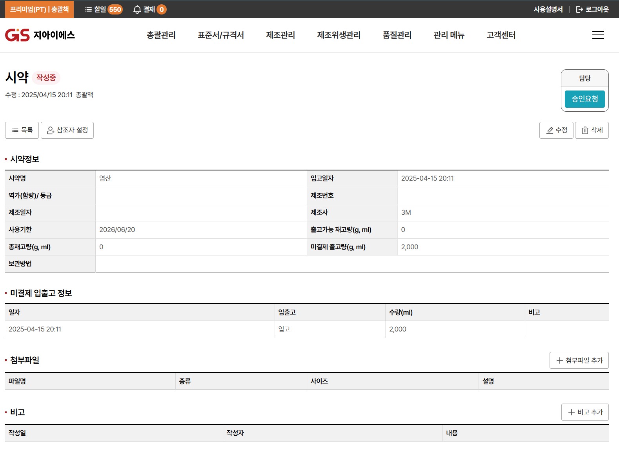This screenshot has width=619, height=451.
Task: Click the 시약 page title
Action: click(x=17, y=77)
